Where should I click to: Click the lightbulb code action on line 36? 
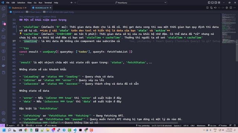21,34
